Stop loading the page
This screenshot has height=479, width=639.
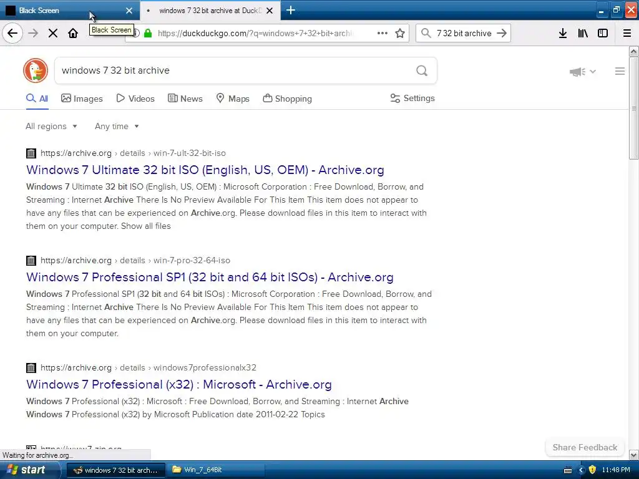[53, 33]
